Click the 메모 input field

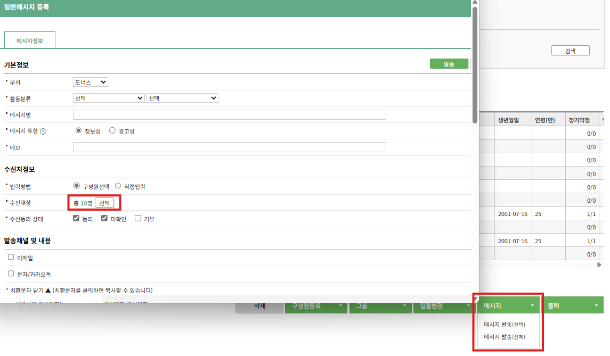tap(230, 147)
